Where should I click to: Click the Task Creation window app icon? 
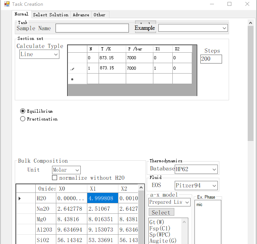pyautogui.click(x=7, y=4)
